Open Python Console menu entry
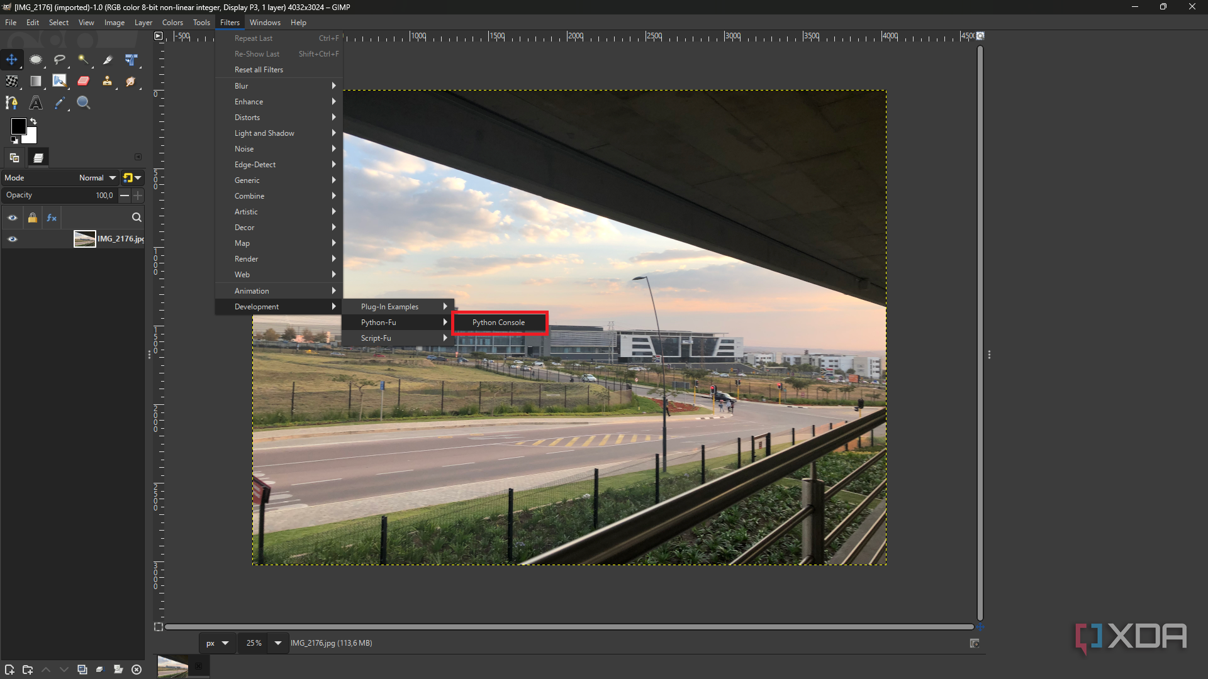 click(x=499, y=323)
